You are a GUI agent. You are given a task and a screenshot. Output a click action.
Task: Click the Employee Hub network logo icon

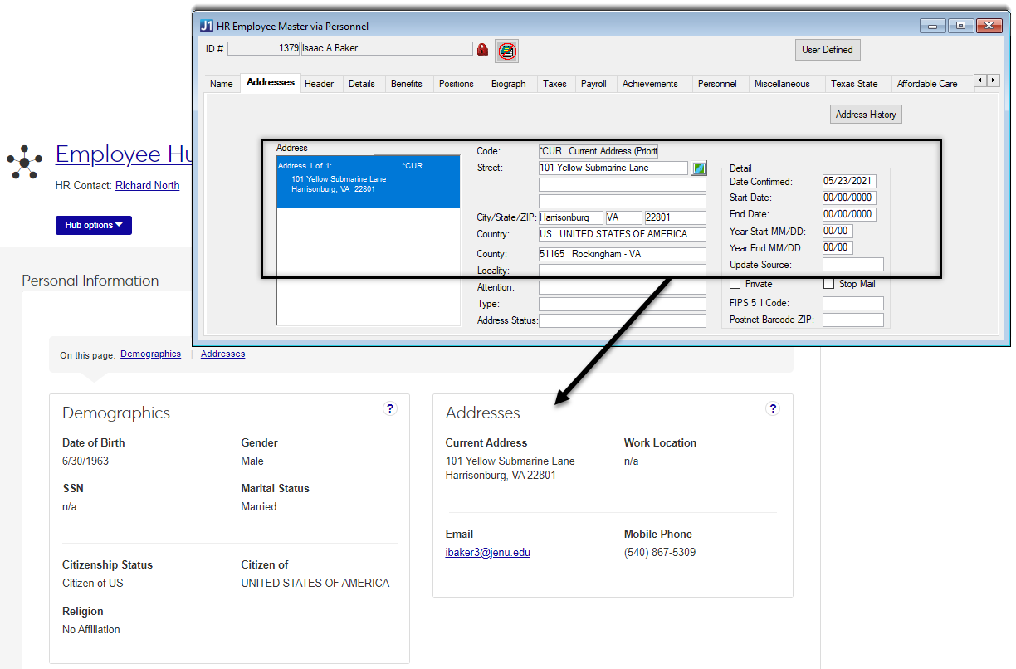pos(25,161)
